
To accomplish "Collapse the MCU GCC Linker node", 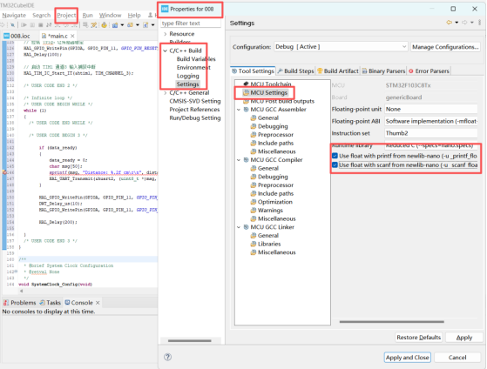I will (239, 227).
